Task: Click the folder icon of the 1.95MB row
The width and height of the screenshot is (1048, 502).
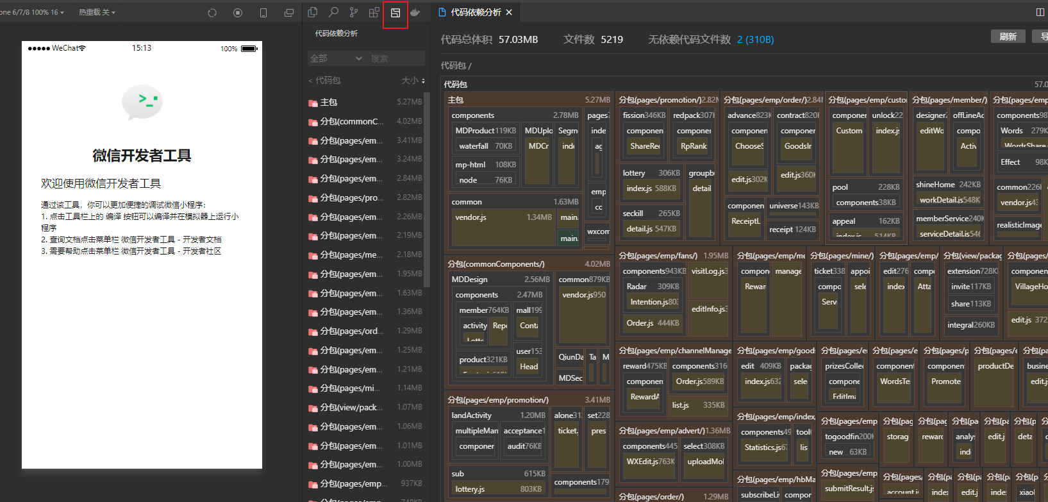Action: pos(313,274)
